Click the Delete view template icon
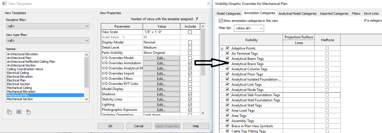Viewport: 382px width, 133px height. point(28,112)
